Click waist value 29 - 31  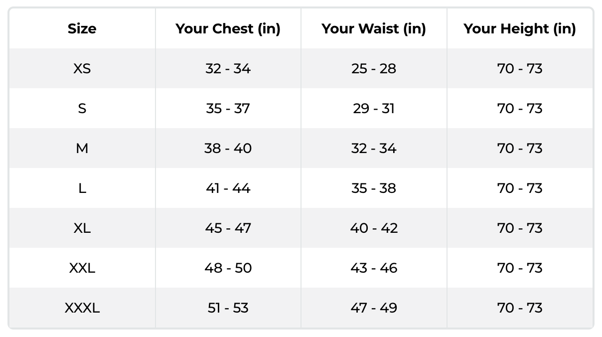(x=374, y=109)
